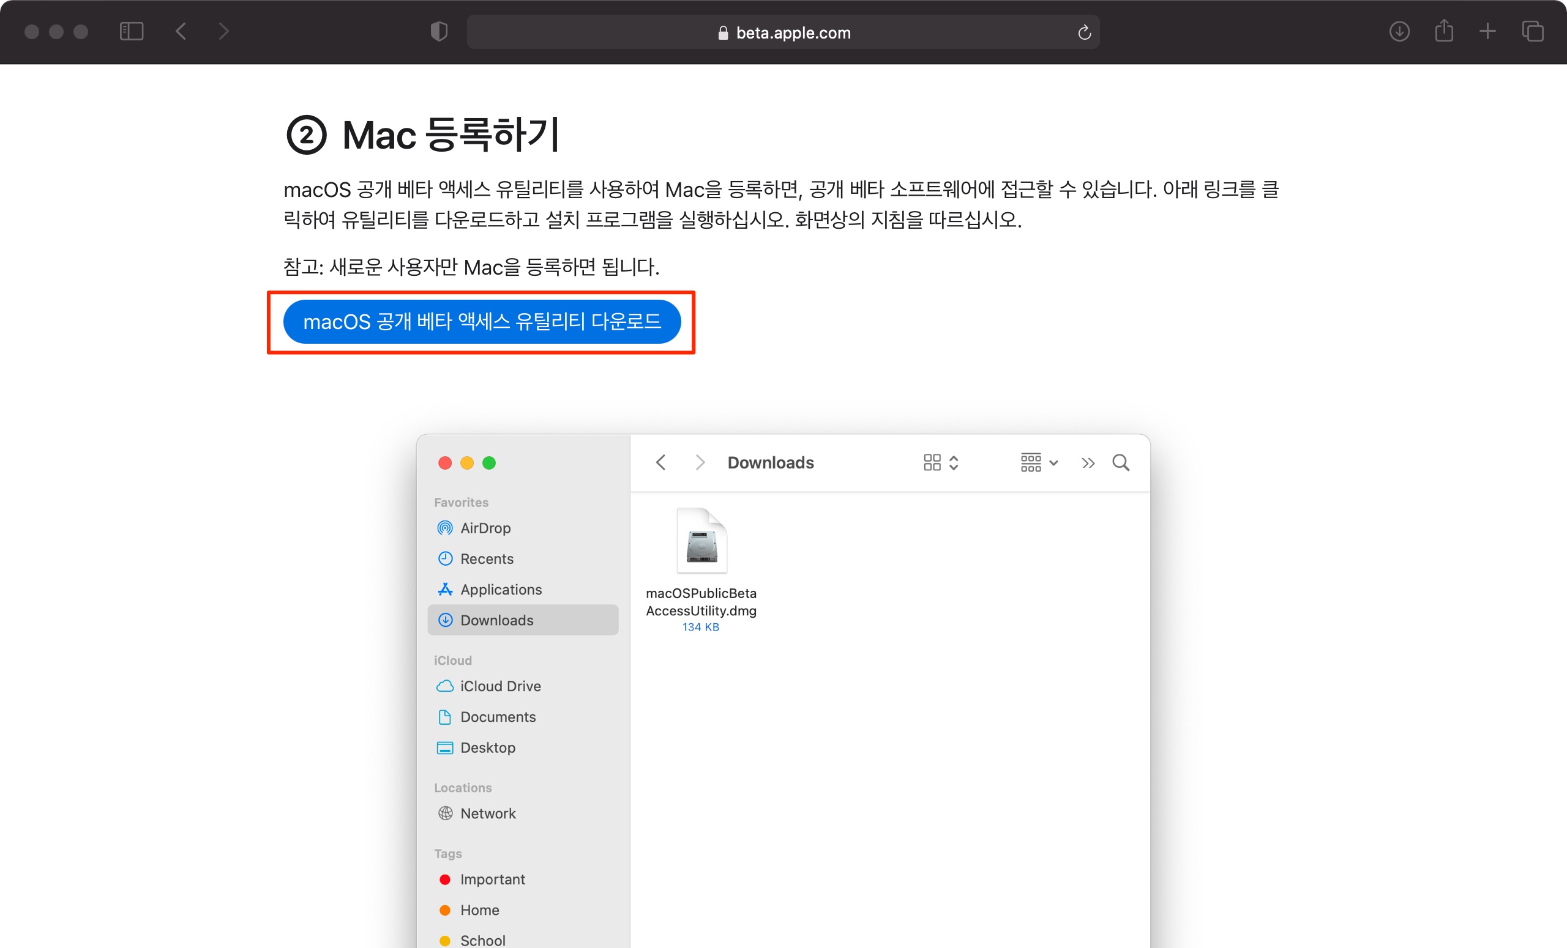1567x948 pixels.
Task: Toggle the Safari sidebar button
Action: click(132, 31)
